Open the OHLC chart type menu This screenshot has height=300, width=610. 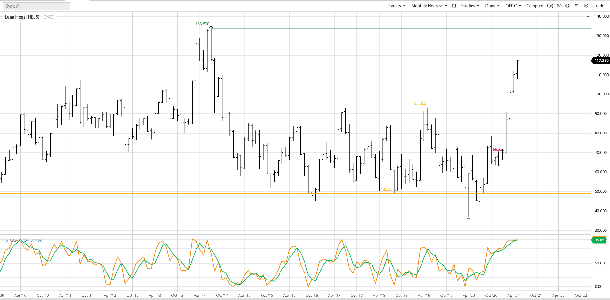[513, 6]
